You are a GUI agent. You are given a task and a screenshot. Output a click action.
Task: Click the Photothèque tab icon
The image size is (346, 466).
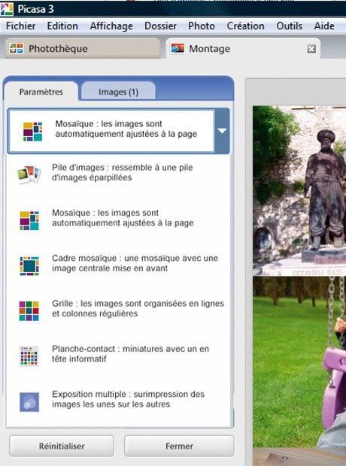pos(16,48)
